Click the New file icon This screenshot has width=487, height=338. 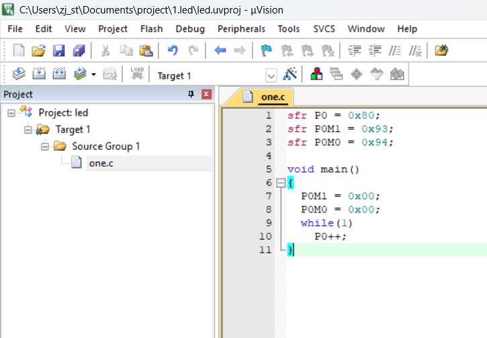click(x=19, y=50)
